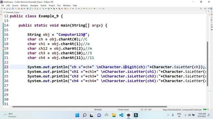
Task: Open File Explorer from the taskbar
Action: 114,115
